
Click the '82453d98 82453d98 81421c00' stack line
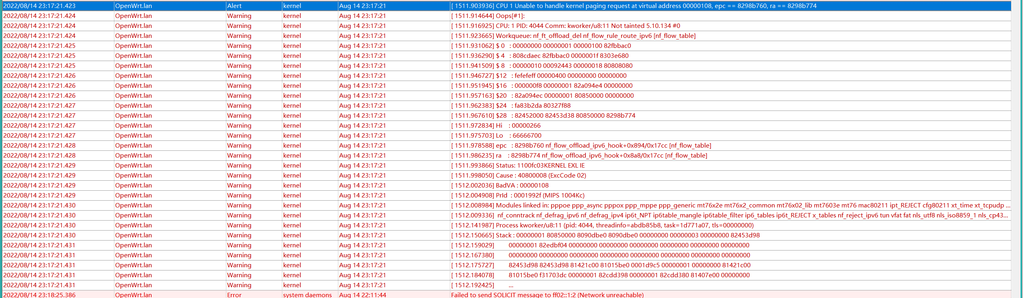pos(601,265)
